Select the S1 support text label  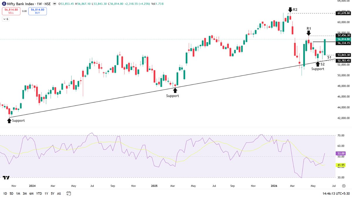329,57
